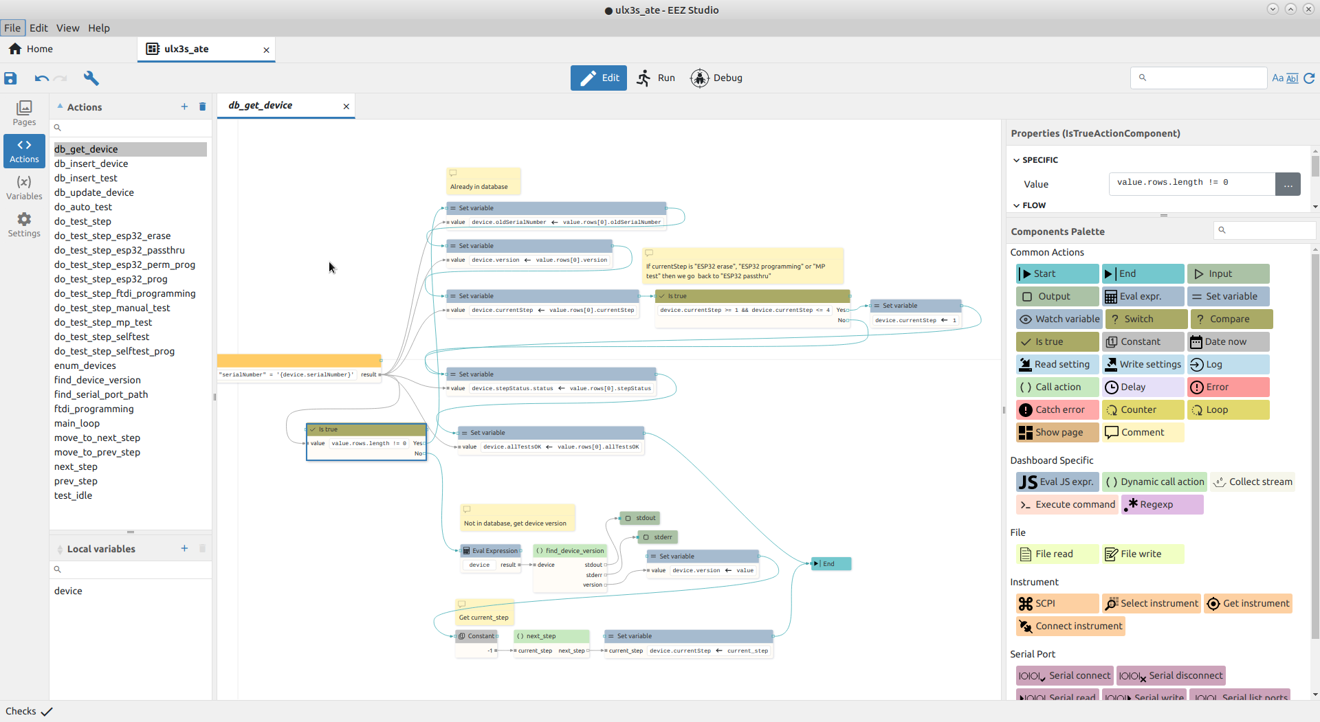Select the Delay component in palette
This screenshot has height=722, width=1320.
pos(1142,387)
